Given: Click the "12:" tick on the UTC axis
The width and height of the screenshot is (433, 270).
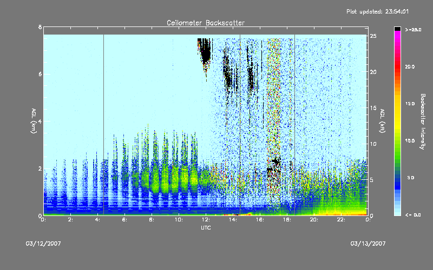Looking at the screenshot, I should [206, 220].
